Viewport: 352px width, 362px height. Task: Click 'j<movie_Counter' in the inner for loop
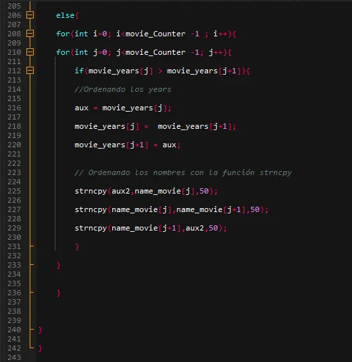click(x=151, y=52)
